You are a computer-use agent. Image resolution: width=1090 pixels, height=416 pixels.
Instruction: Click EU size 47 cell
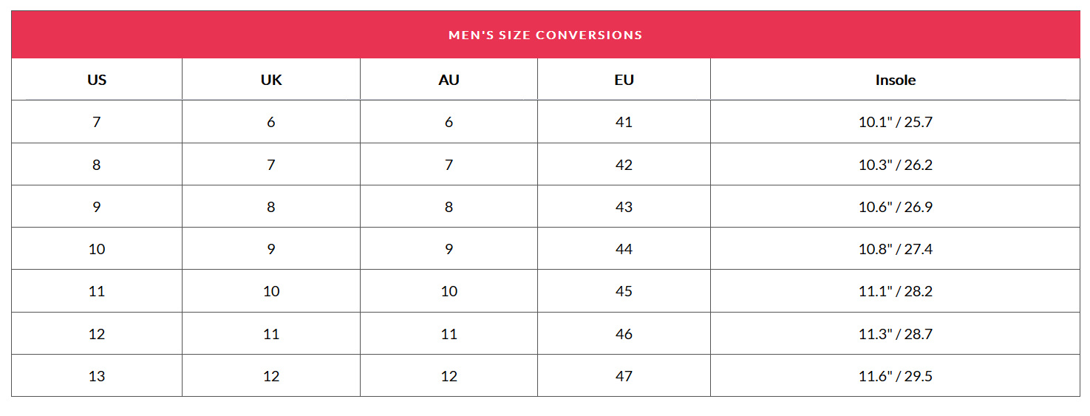[x=624, y=376]
